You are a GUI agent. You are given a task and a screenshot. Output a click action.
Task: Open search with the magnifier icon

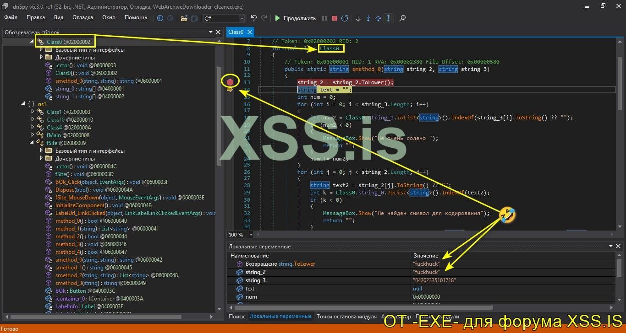(402, 18)
